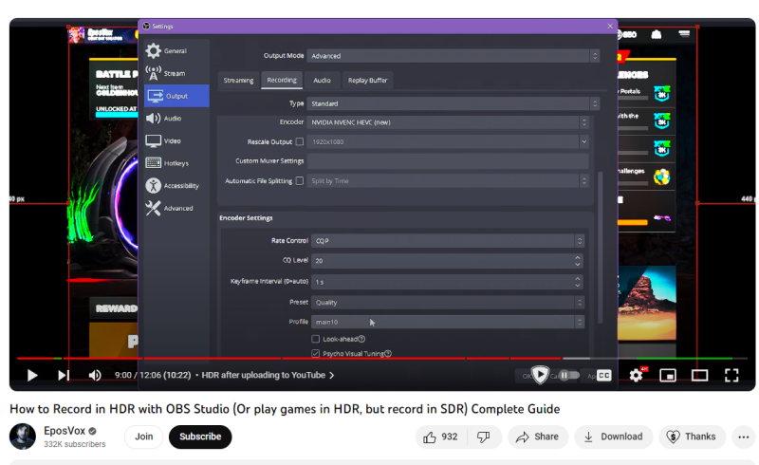Open Output Mode dropdown set to Advanced
The height and width of the screenshot is (465, 759).
coord(454,56)
